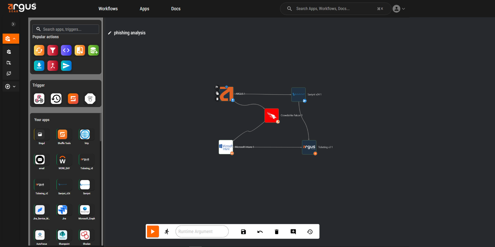This screenshot has height=247, width=495.
Task: Expand the compass menu in left sidebar
Action: 11,86
